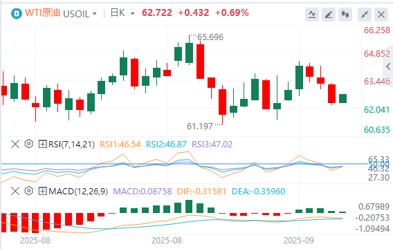The width and height of the screenshot is (393, 249).
Task: Click the latest green candlestick
Action: [343, 98]
